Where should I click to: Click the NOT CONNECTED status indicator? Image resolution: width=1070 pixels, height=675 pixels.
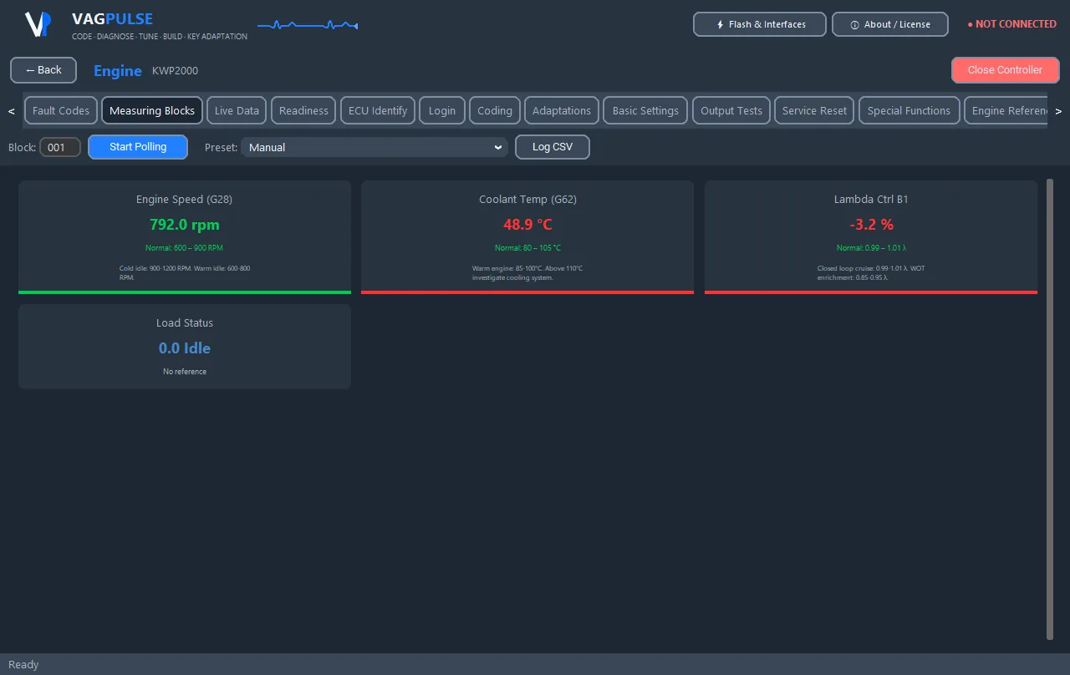(x=1011, y=24)
